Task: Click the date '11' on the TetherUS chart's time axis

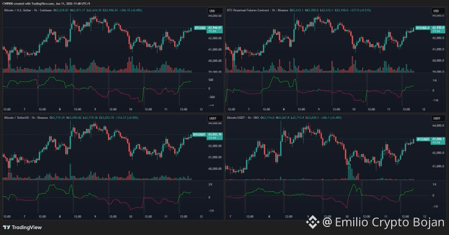Action: [x=166, y=217]
